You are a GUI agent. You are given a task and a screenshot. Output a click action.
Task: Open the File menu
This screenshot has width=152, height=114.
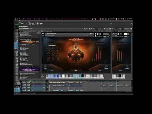(x=24, y=19)
